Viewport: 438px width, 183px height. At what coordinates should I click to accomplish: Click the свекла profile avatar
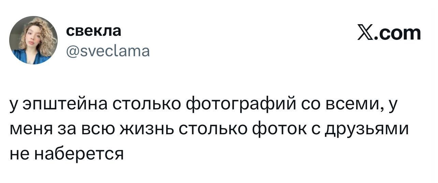coord(33,40)
